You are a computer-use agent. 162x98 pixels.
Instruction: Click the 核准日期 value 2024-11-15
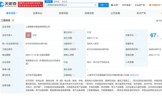tap(154, 55)
